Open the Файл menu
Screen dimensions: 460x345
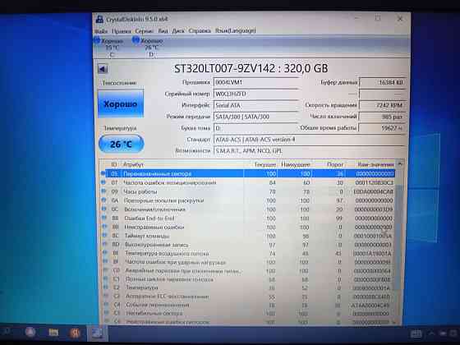(100, 31)
